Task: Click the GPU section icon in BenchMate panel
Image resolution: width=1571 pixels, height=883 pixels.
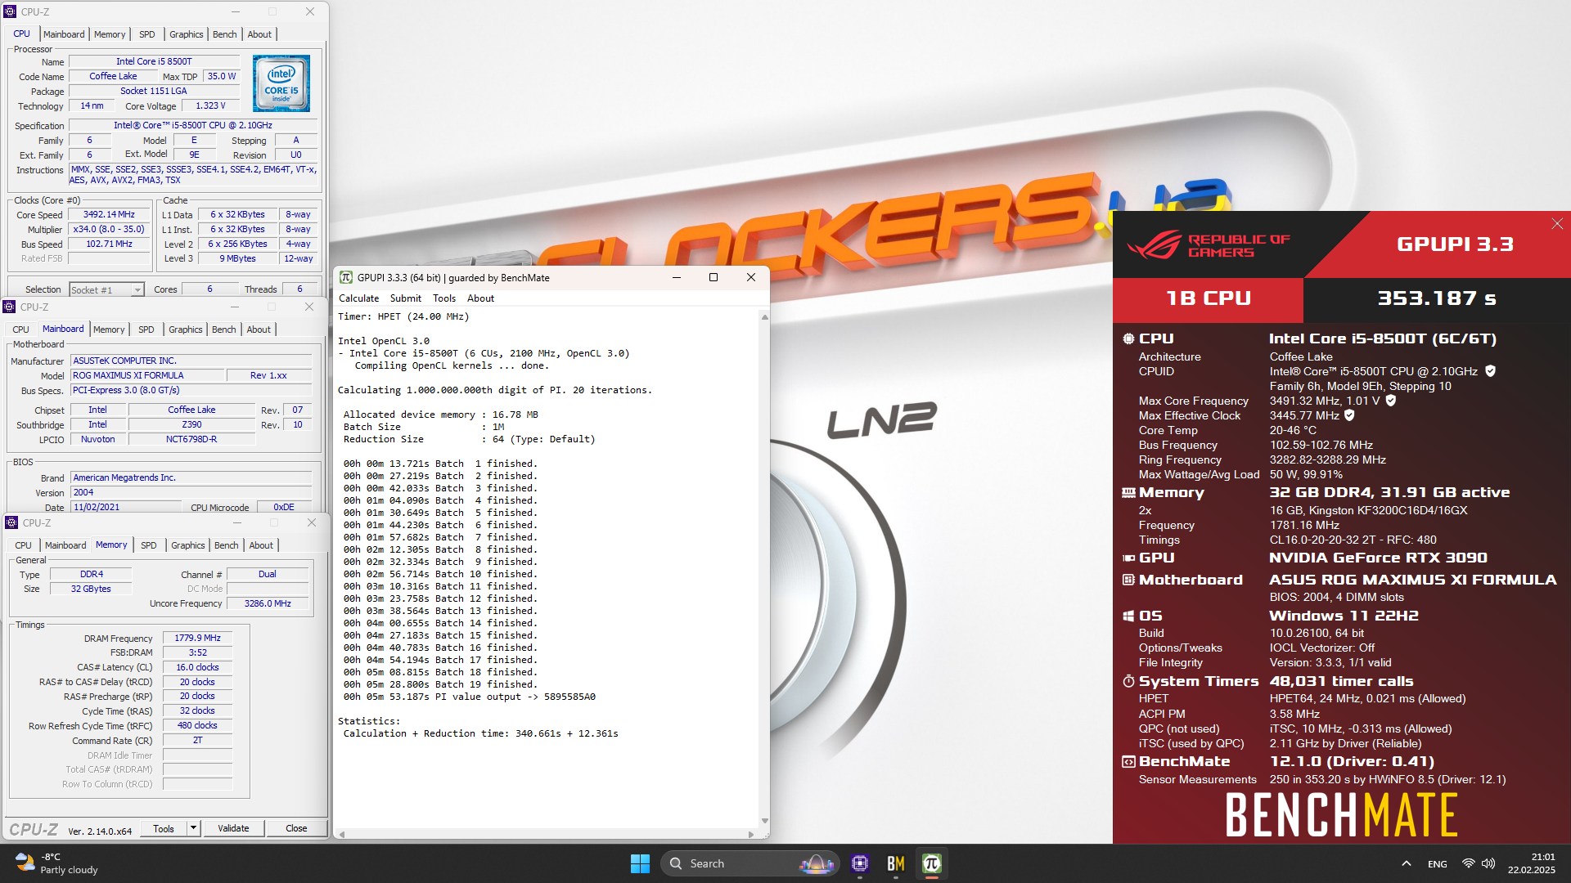Action: pos(1128,558)
